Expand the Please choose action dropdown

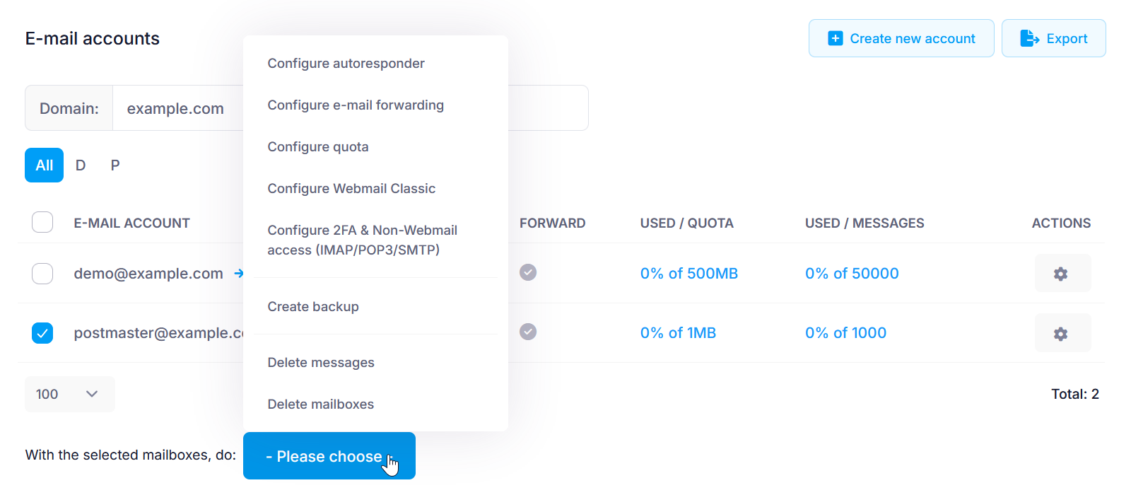click(329, 456)
